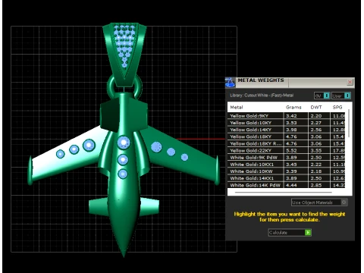Select the Yellow Gold:10KY row
The width and height of the screenshot is (364, 273).
coord(287,123)
